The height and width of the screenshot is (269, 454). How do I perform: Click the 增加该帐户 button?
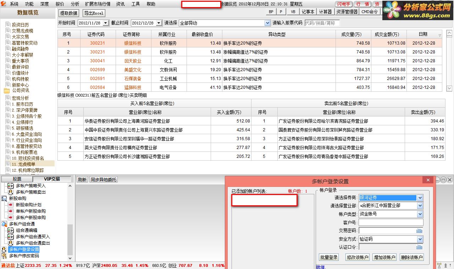tap(384, 257)
